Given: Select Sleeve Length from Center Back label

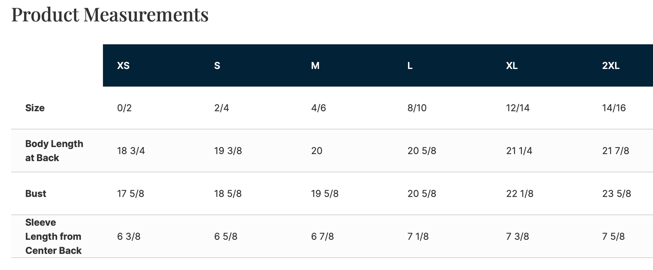Looking at the screenshot, I should point(53,237).
